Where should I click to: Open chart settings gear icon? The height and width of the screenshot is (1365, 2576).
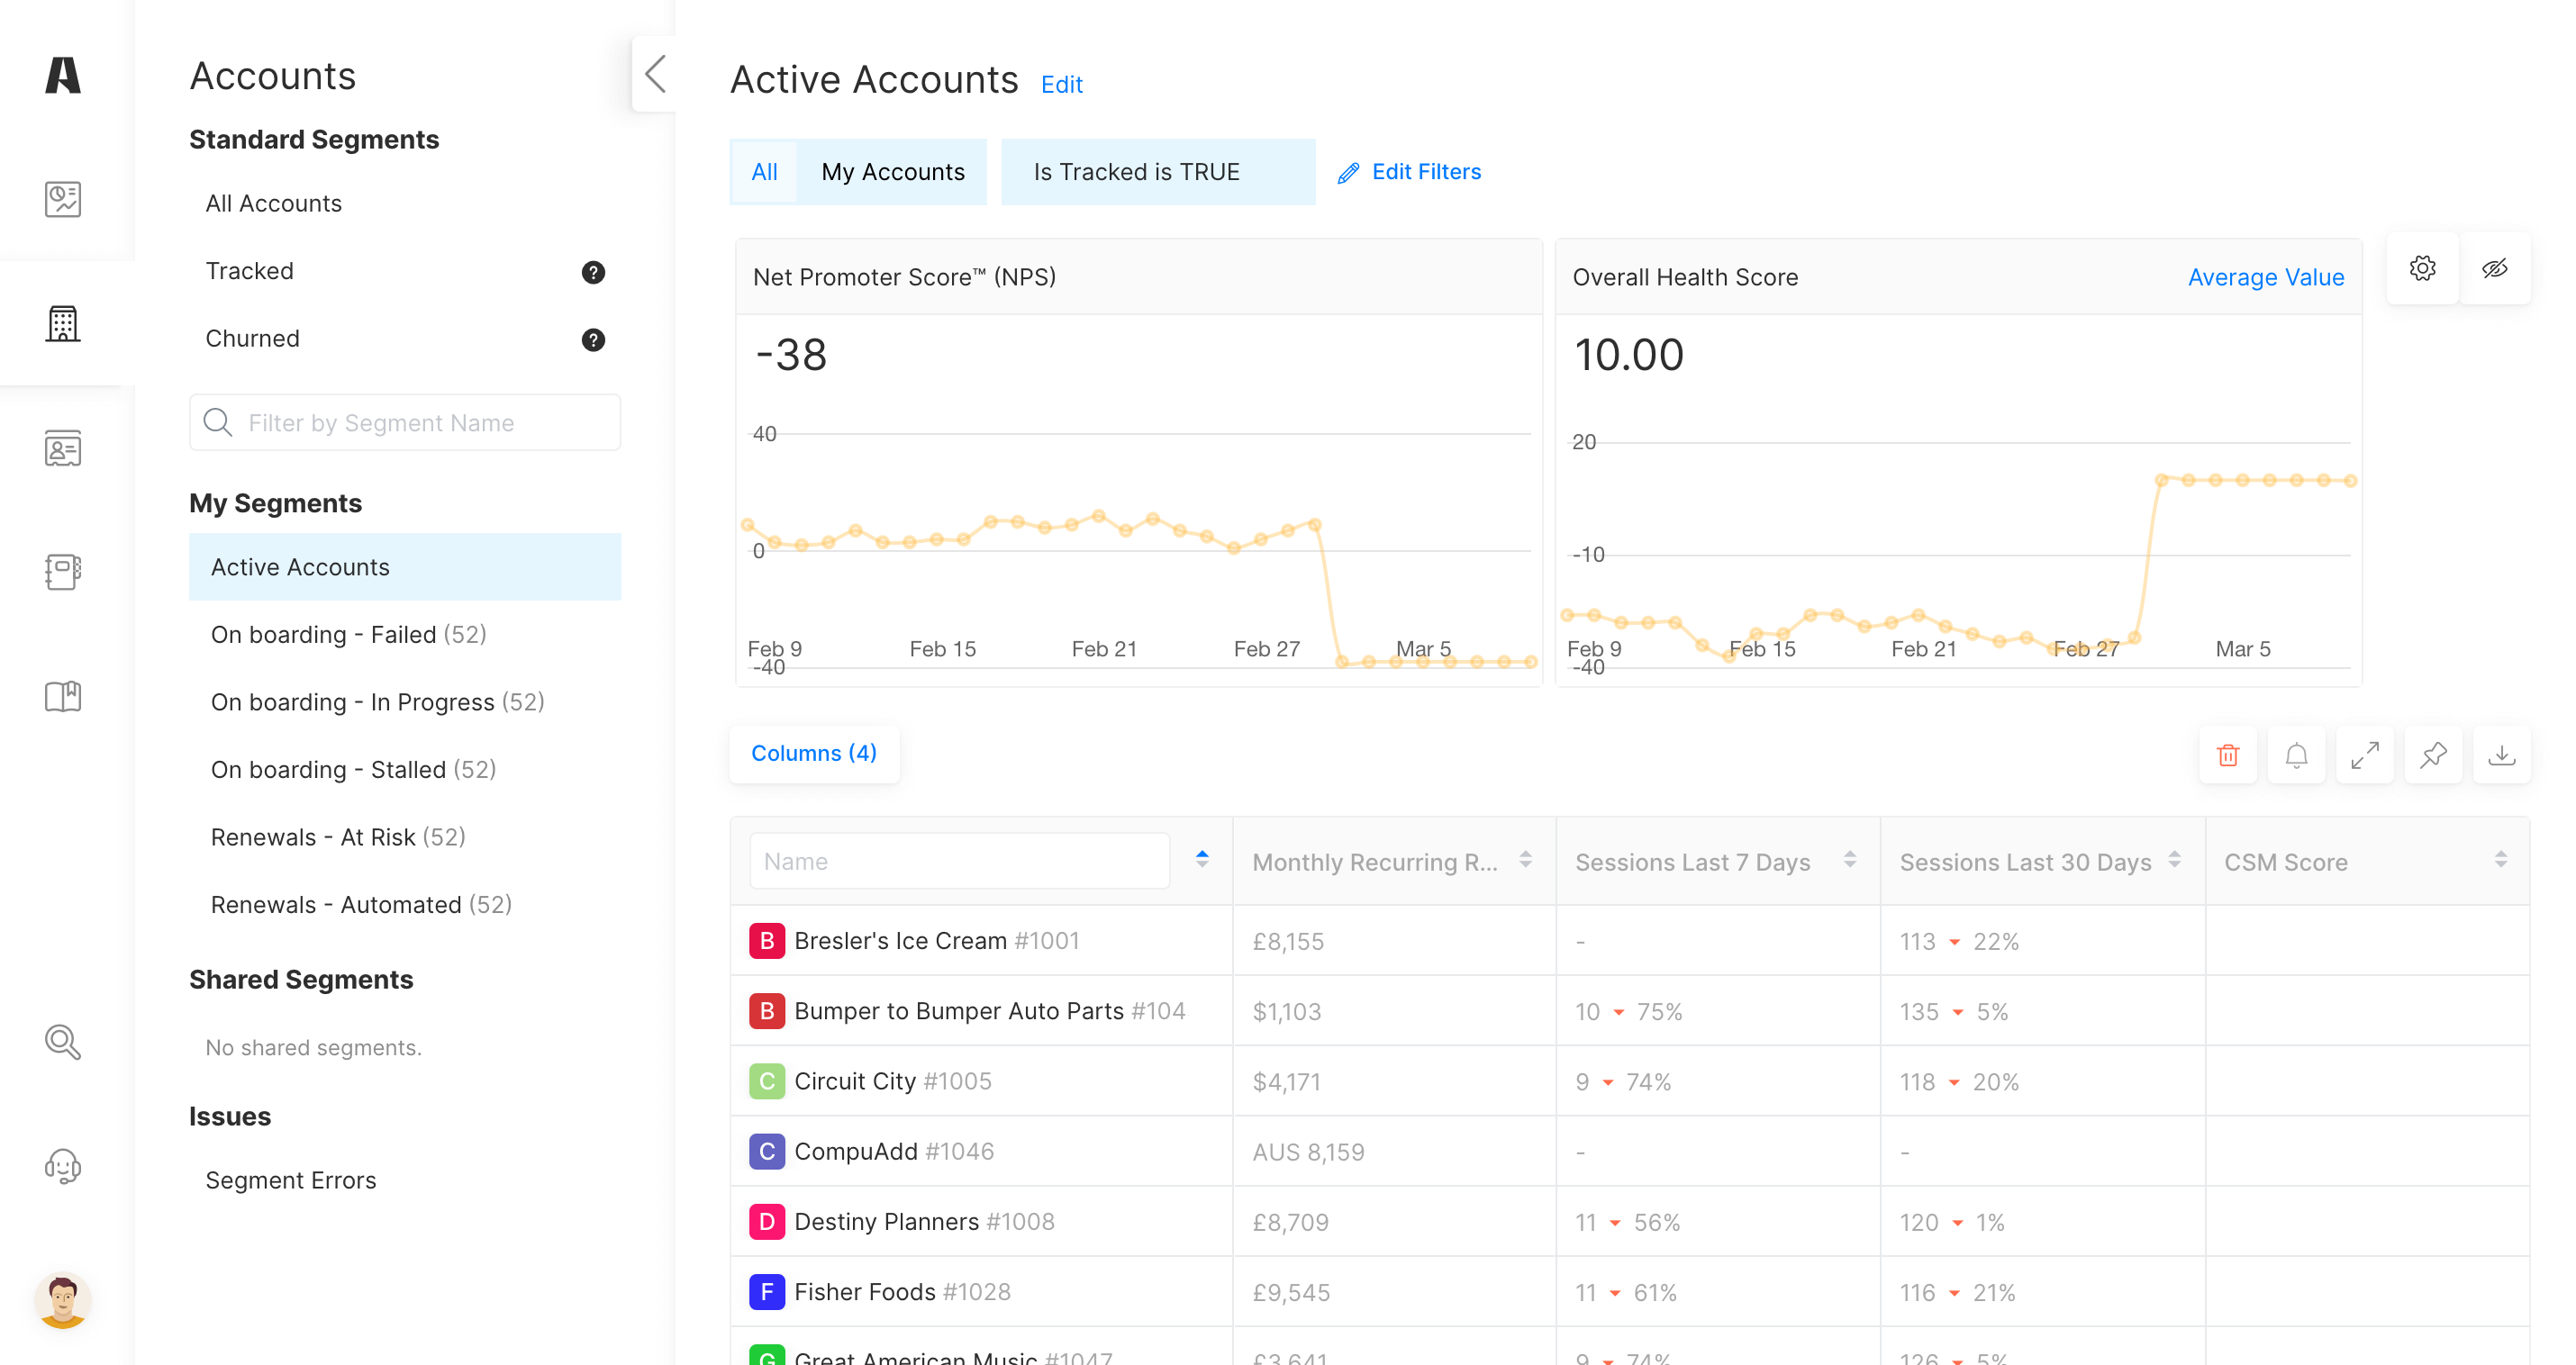point(2422,268)
